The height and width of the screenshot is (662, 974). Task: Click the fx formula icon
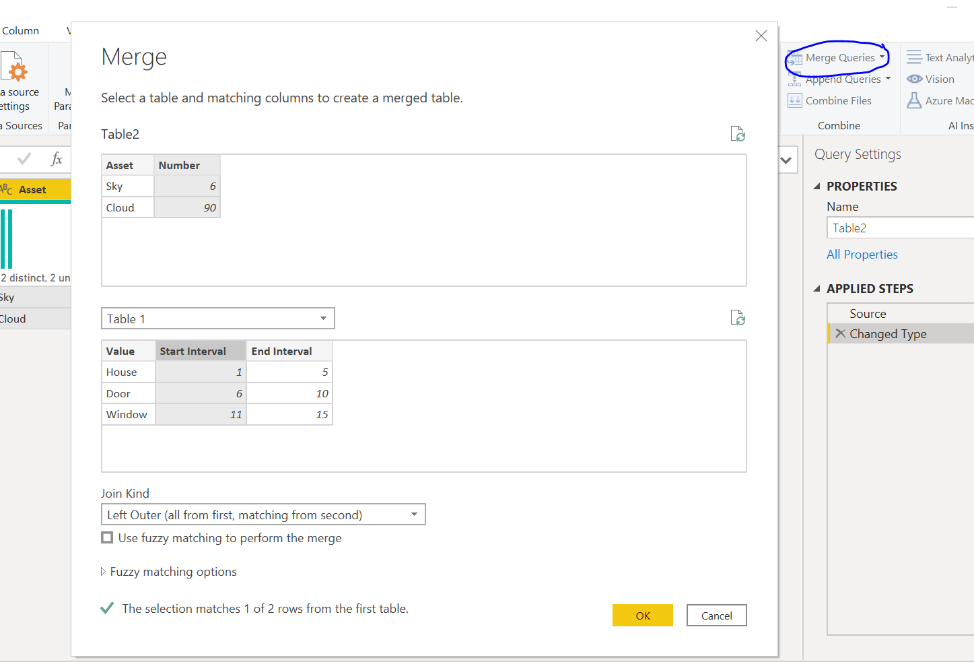(x=57, y=159)
